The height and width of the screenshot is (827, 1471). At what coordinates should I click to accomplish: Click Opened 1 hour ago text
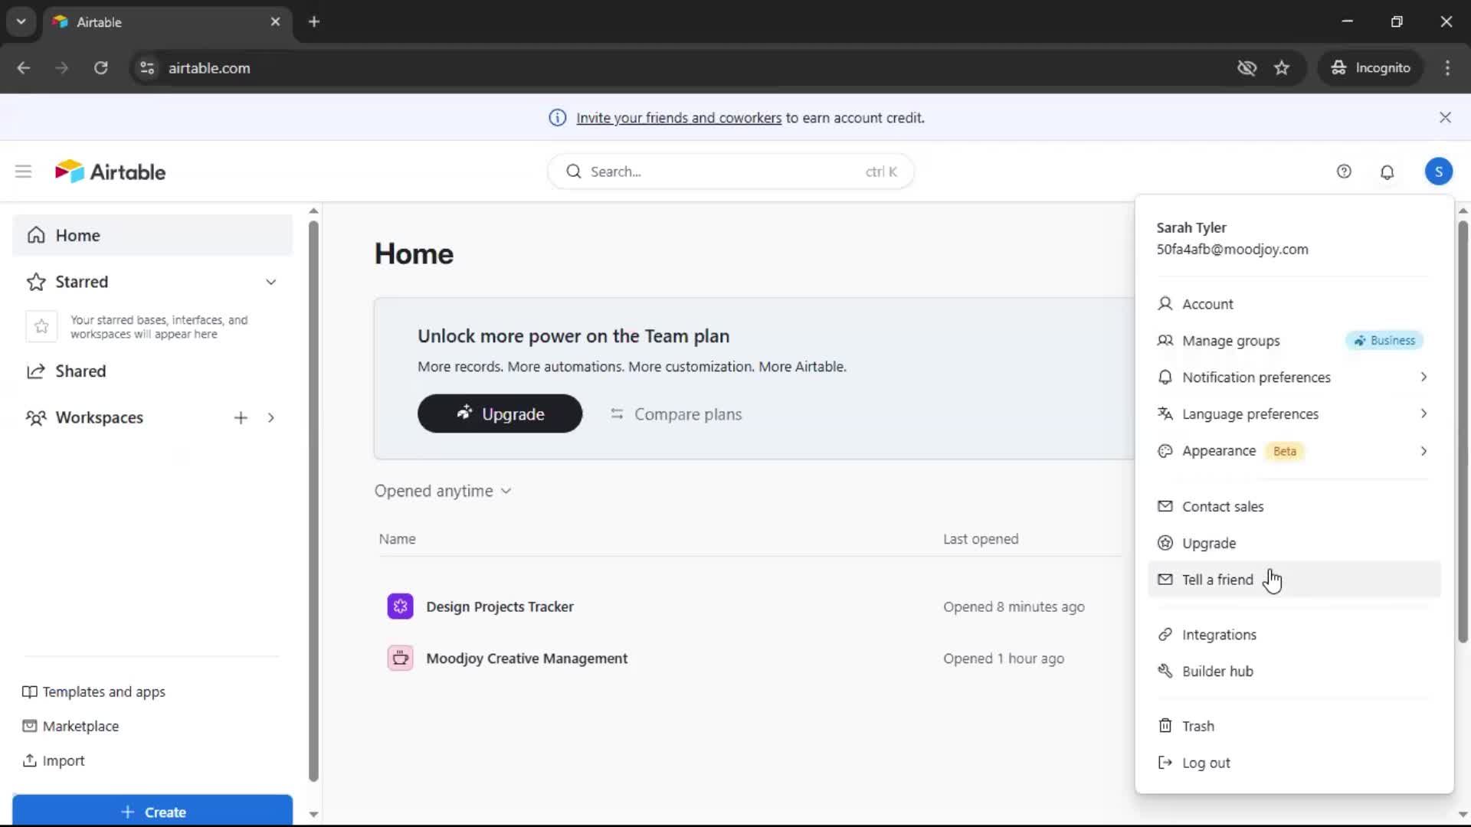pyautogui.click(x=1004, y=659)
